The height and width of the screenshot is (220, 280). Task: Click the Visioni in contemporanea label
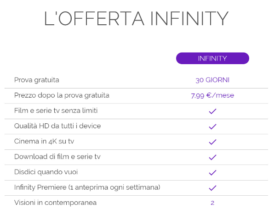click(55, 203)
